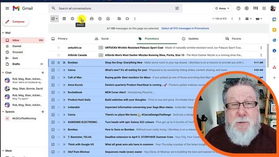The image size is (279, 157).
Task: Uncheck the Rocketbook email
Action: (53, 92)
